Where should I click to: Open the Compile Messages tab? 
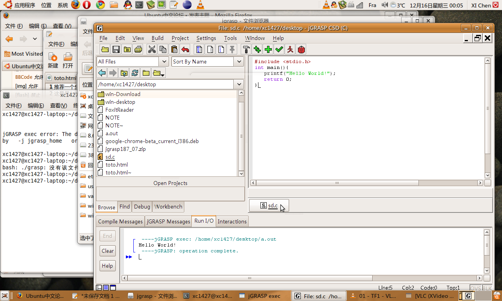(120, 221)
